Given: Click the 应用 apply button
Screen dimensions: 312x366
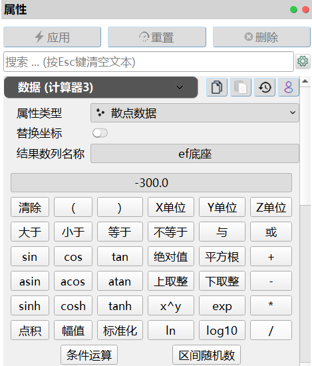Looking at the screenshot, I should tap(53, 37).
